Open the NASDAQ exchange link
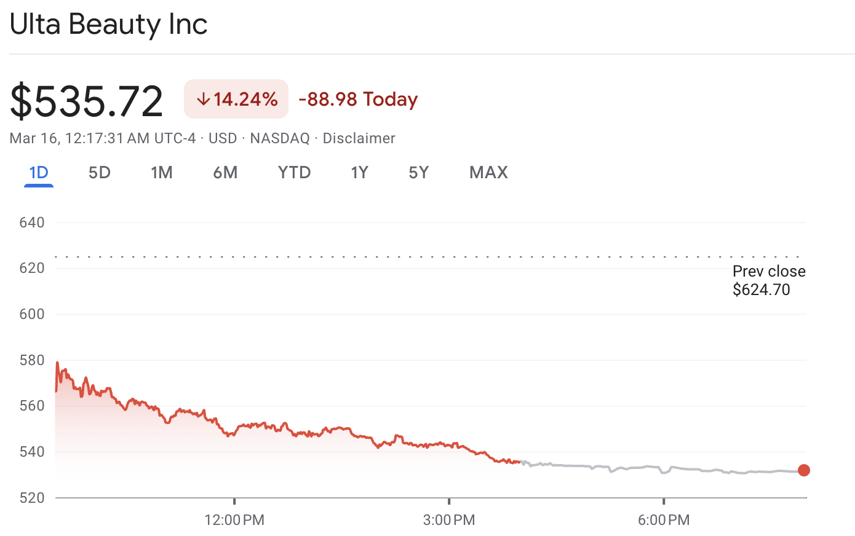 coord(280,138)
